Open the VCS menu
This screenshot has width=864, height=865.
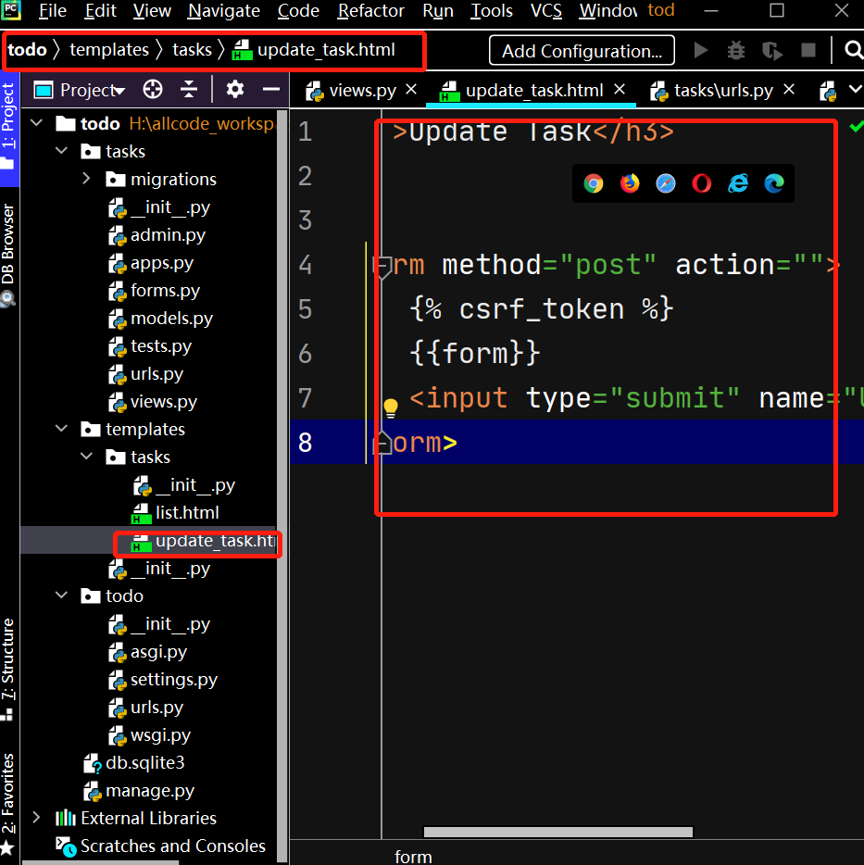coord(546,10)
